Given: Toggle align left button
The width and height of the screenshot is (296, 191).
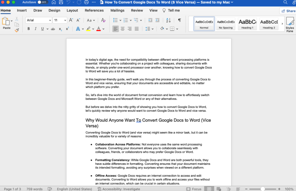Looking at the screenshot, I should (x=116, y=29).
